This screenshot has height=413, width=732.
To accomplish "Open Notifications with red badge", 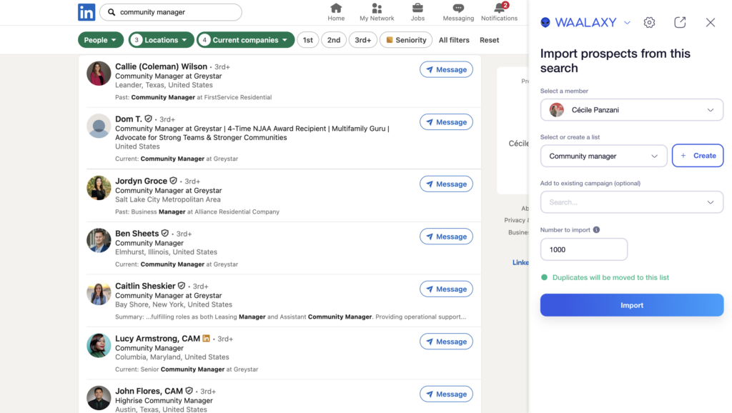I will tap(499, 12).
